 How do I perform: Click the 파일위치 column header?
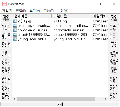click(99, 16)
